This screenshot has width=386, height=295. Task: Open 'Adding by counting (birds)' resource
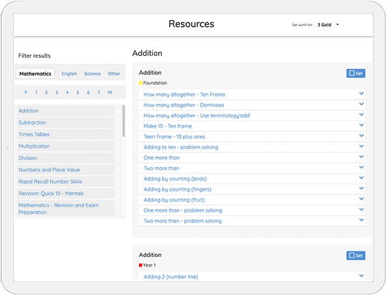[x=175, y=179]
